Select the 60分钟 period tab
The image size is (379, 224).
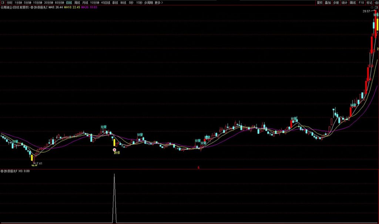pyautogui.click(x=60, y=3)
